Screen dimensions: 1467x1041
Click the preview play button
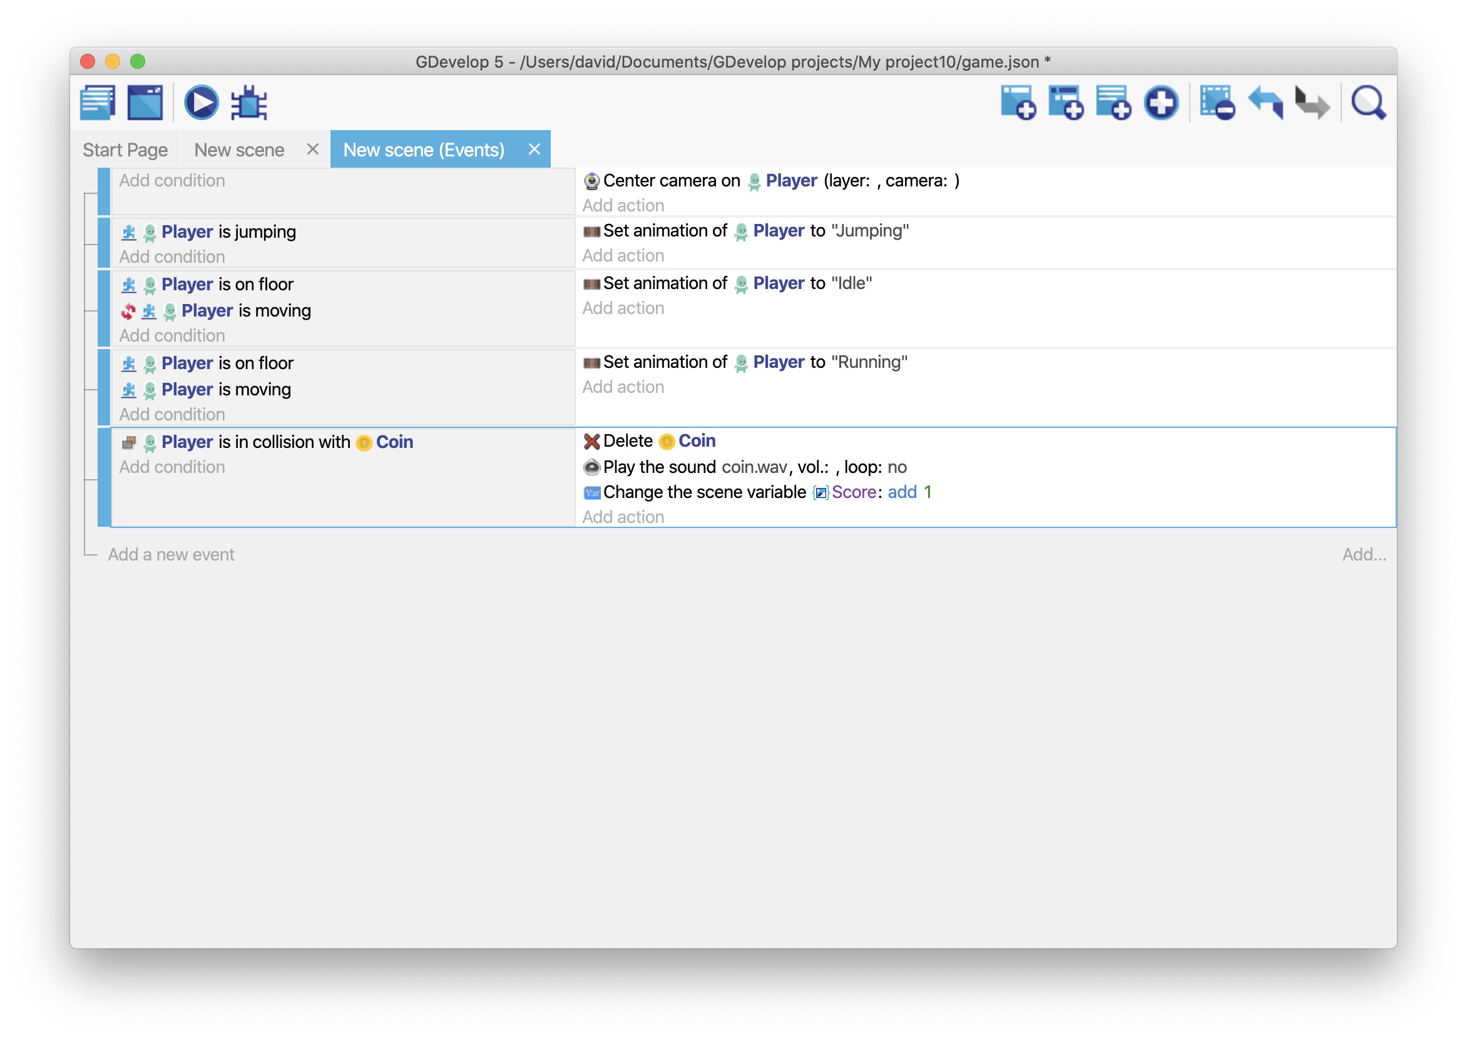coord(202,103)
